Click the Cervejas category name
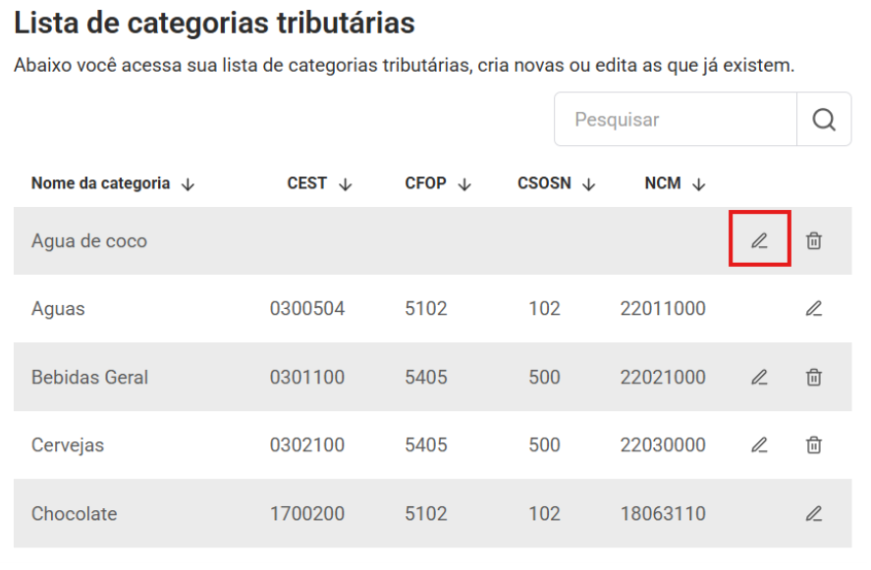The image size is (871, 570). (x=68, y=445)
